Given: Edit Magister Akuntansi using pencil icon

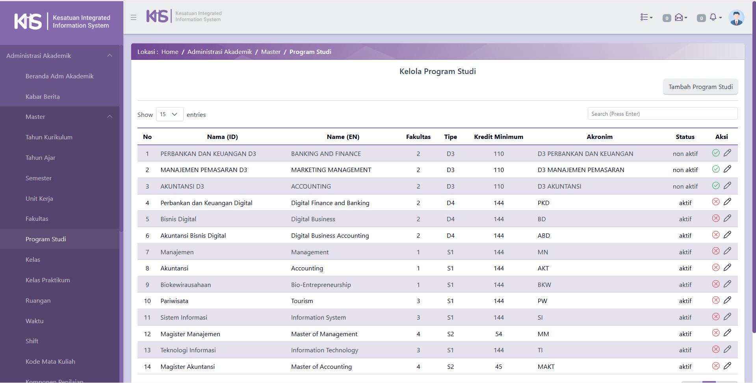Looking at the screenshot, I should (727, 366).
